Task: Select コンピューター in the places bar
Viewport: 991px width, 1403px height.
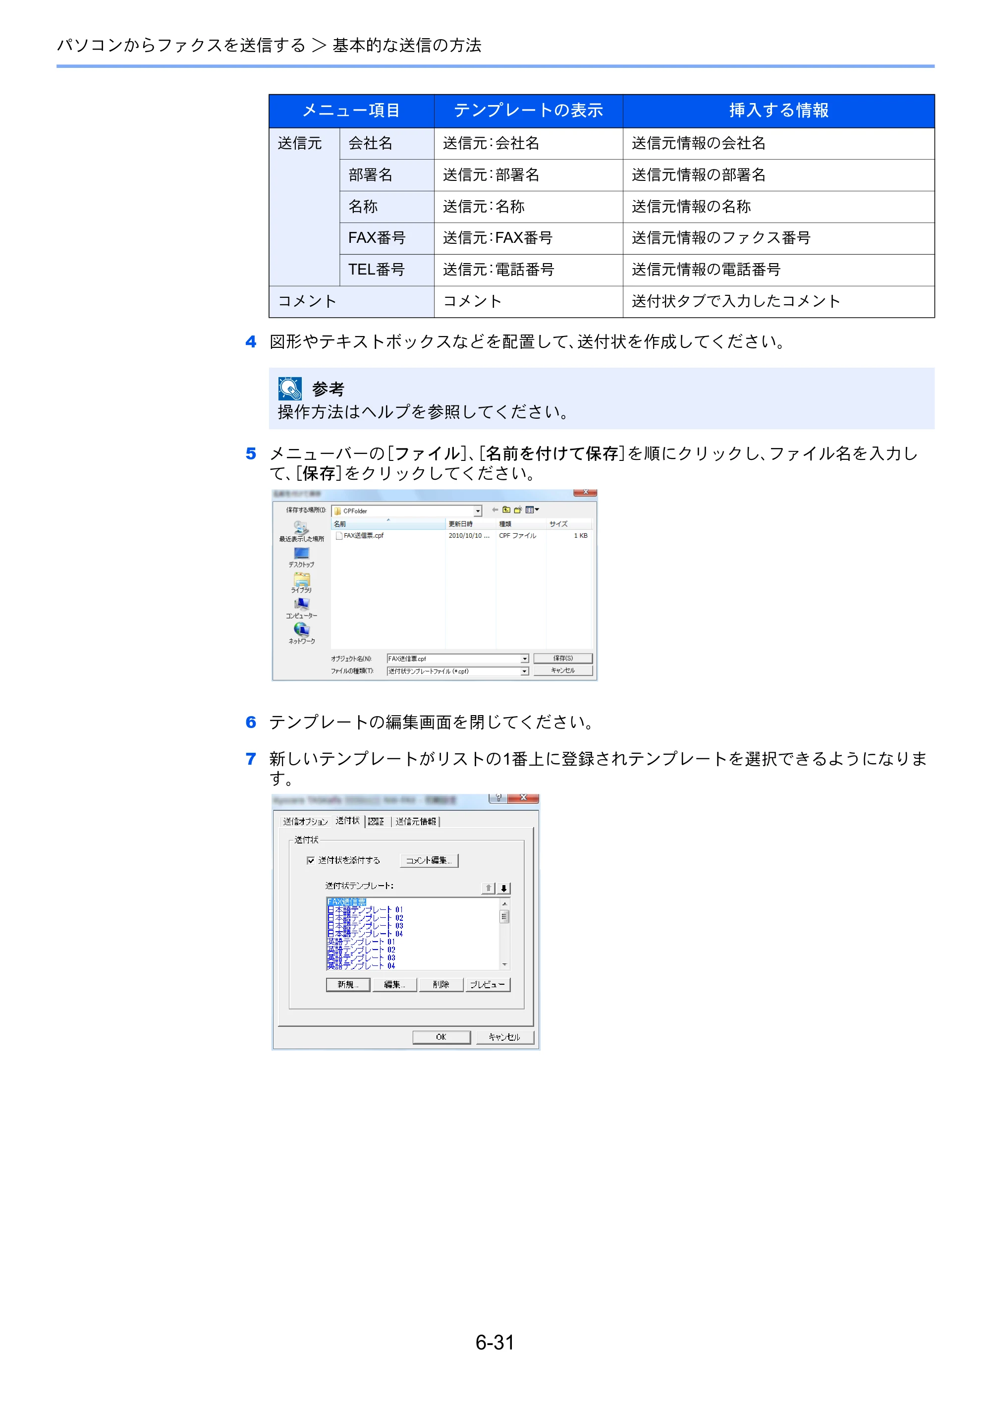Action: tap(301, 609)
